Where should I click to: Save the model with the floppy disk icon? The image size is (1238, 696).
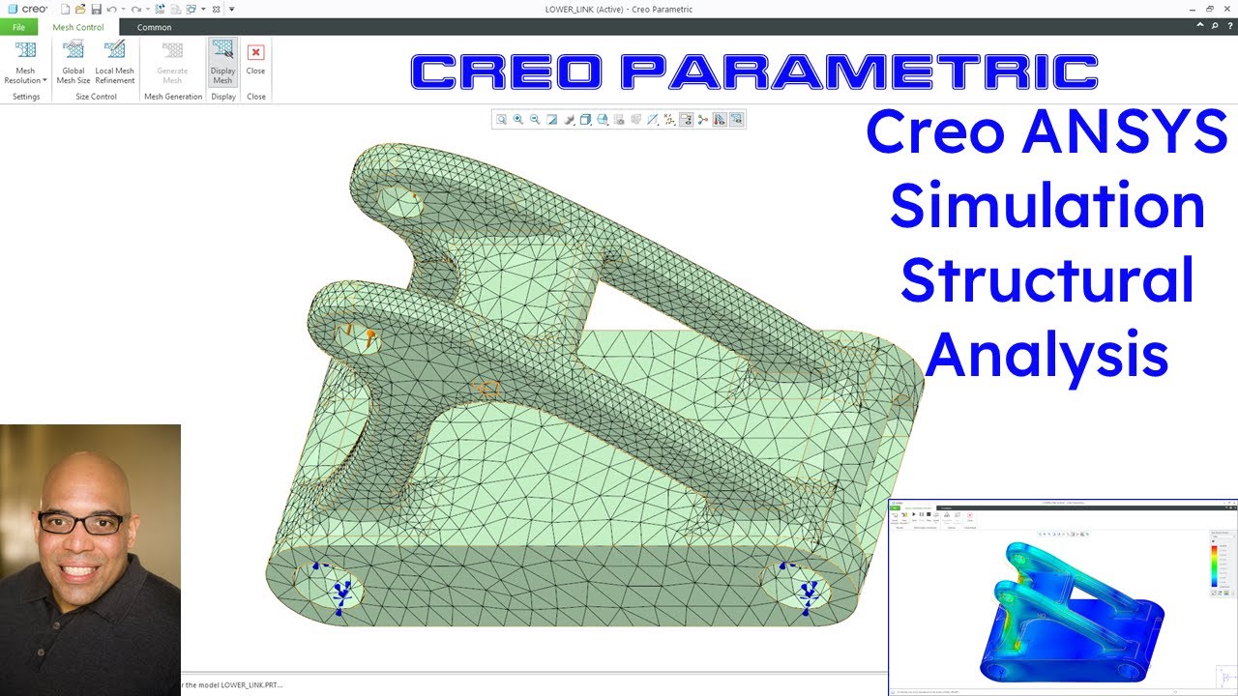[x=96, y=9]
